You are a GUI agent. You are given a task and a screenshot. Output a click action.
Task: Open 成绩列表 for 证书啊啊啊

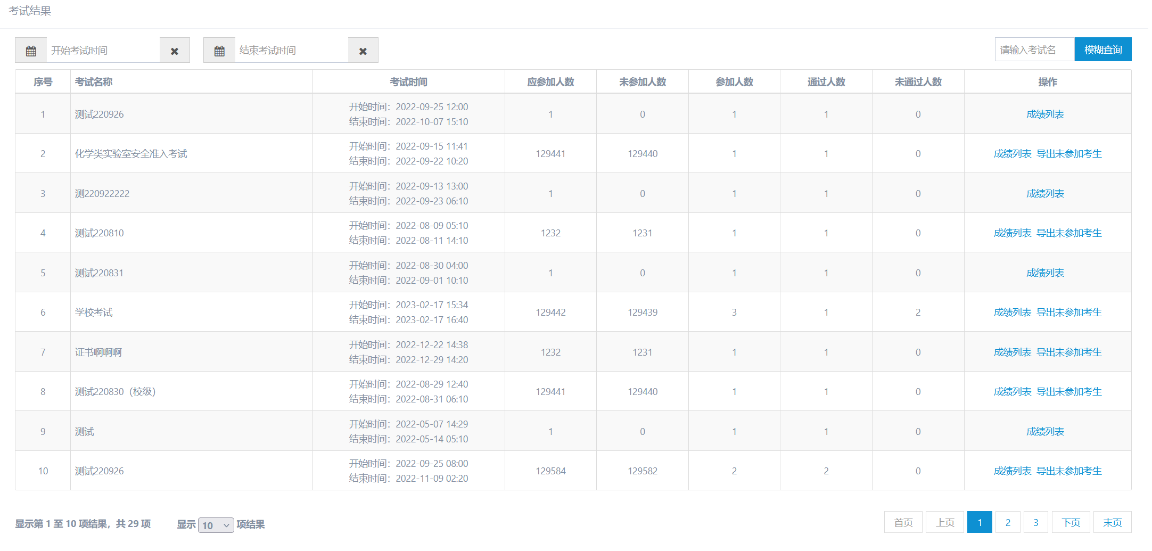tap(1013, 352)
